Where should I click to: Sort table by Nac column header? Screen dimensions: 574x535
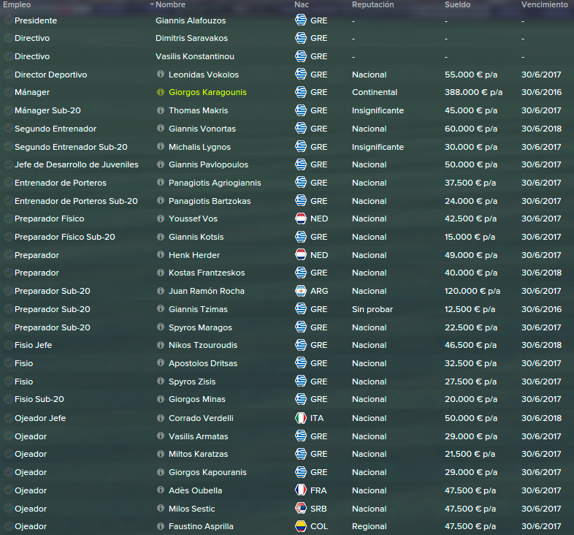click(x=302, y=5)
